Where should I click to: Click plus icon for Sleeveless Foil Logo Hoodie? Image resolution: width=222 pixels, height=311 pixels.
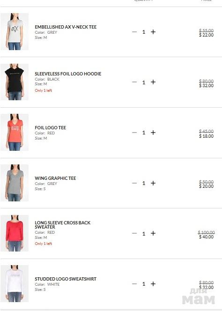153,82
